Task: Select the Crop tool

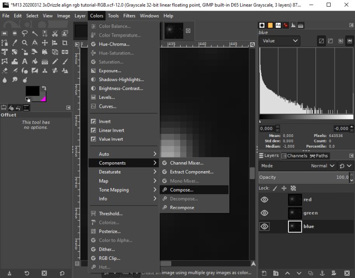Action: (65, 43)
